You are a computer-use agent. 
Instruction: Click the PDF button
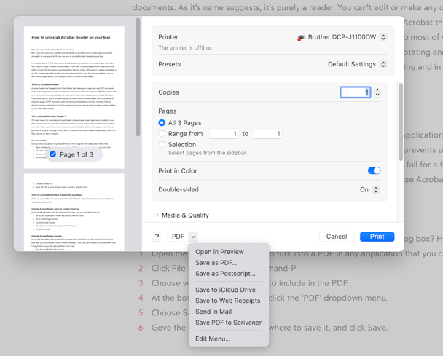tap(178, 237)
